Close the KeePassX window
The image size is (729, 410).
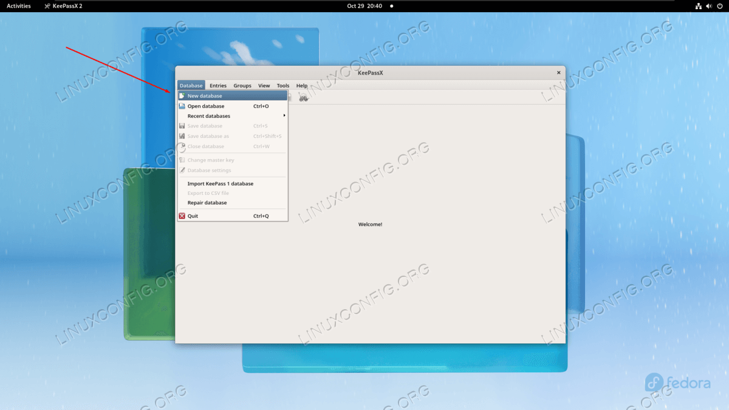coord(559,73)
